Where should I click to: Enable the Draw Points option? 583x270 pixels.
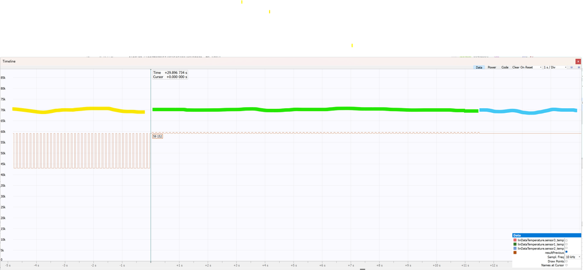click(x=566, y=261)
